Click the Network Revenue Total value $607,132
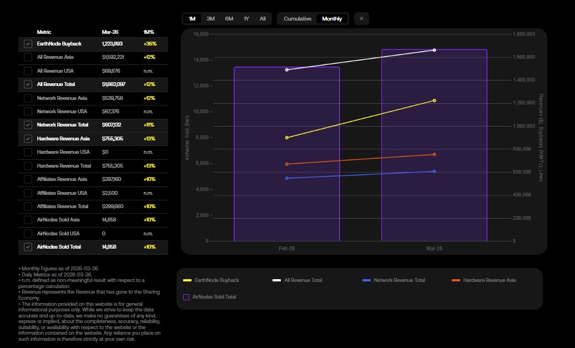 pyautogui.click(x=112, y=125)
